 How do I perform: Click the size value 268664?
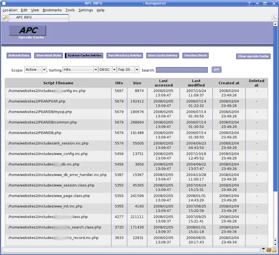tap(137, 122)
